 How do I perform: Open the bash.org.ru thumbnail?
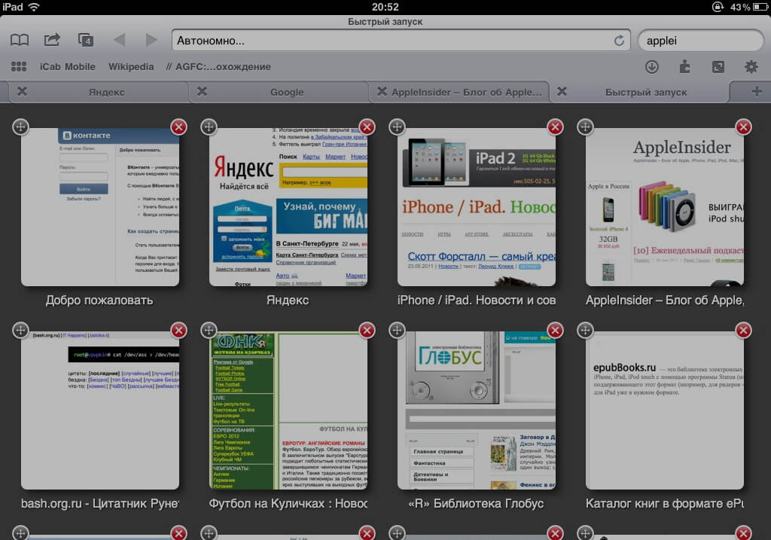click(100, 410)
